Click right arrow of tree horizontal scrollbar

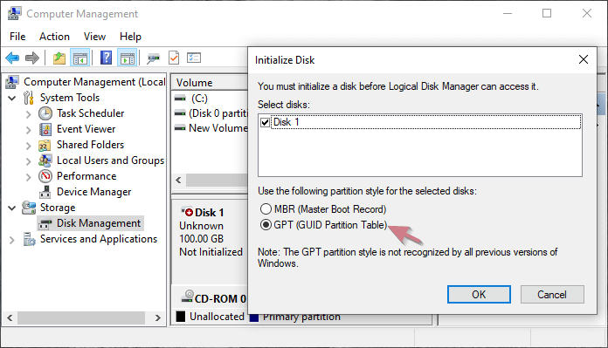pyautogui.click(x=158, y=317)
